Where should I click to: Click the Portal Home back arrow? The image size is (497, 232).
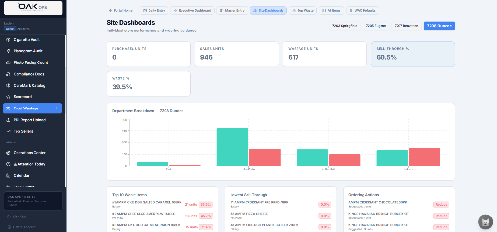point(110,11)
